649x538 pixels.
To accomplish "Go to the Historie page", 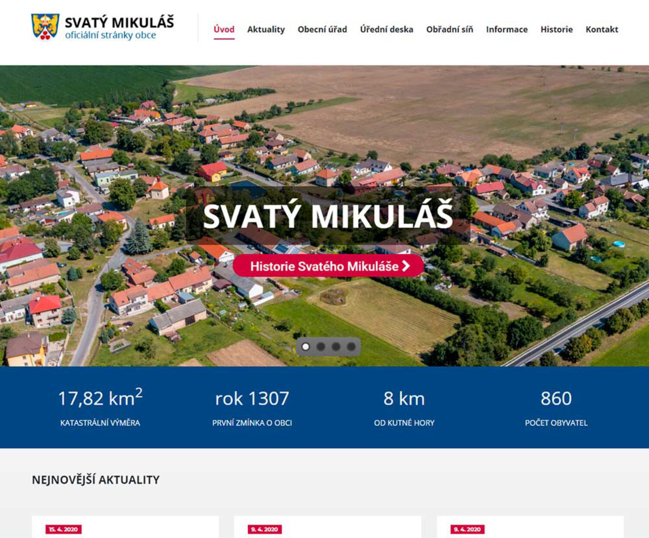I will 556,29.
